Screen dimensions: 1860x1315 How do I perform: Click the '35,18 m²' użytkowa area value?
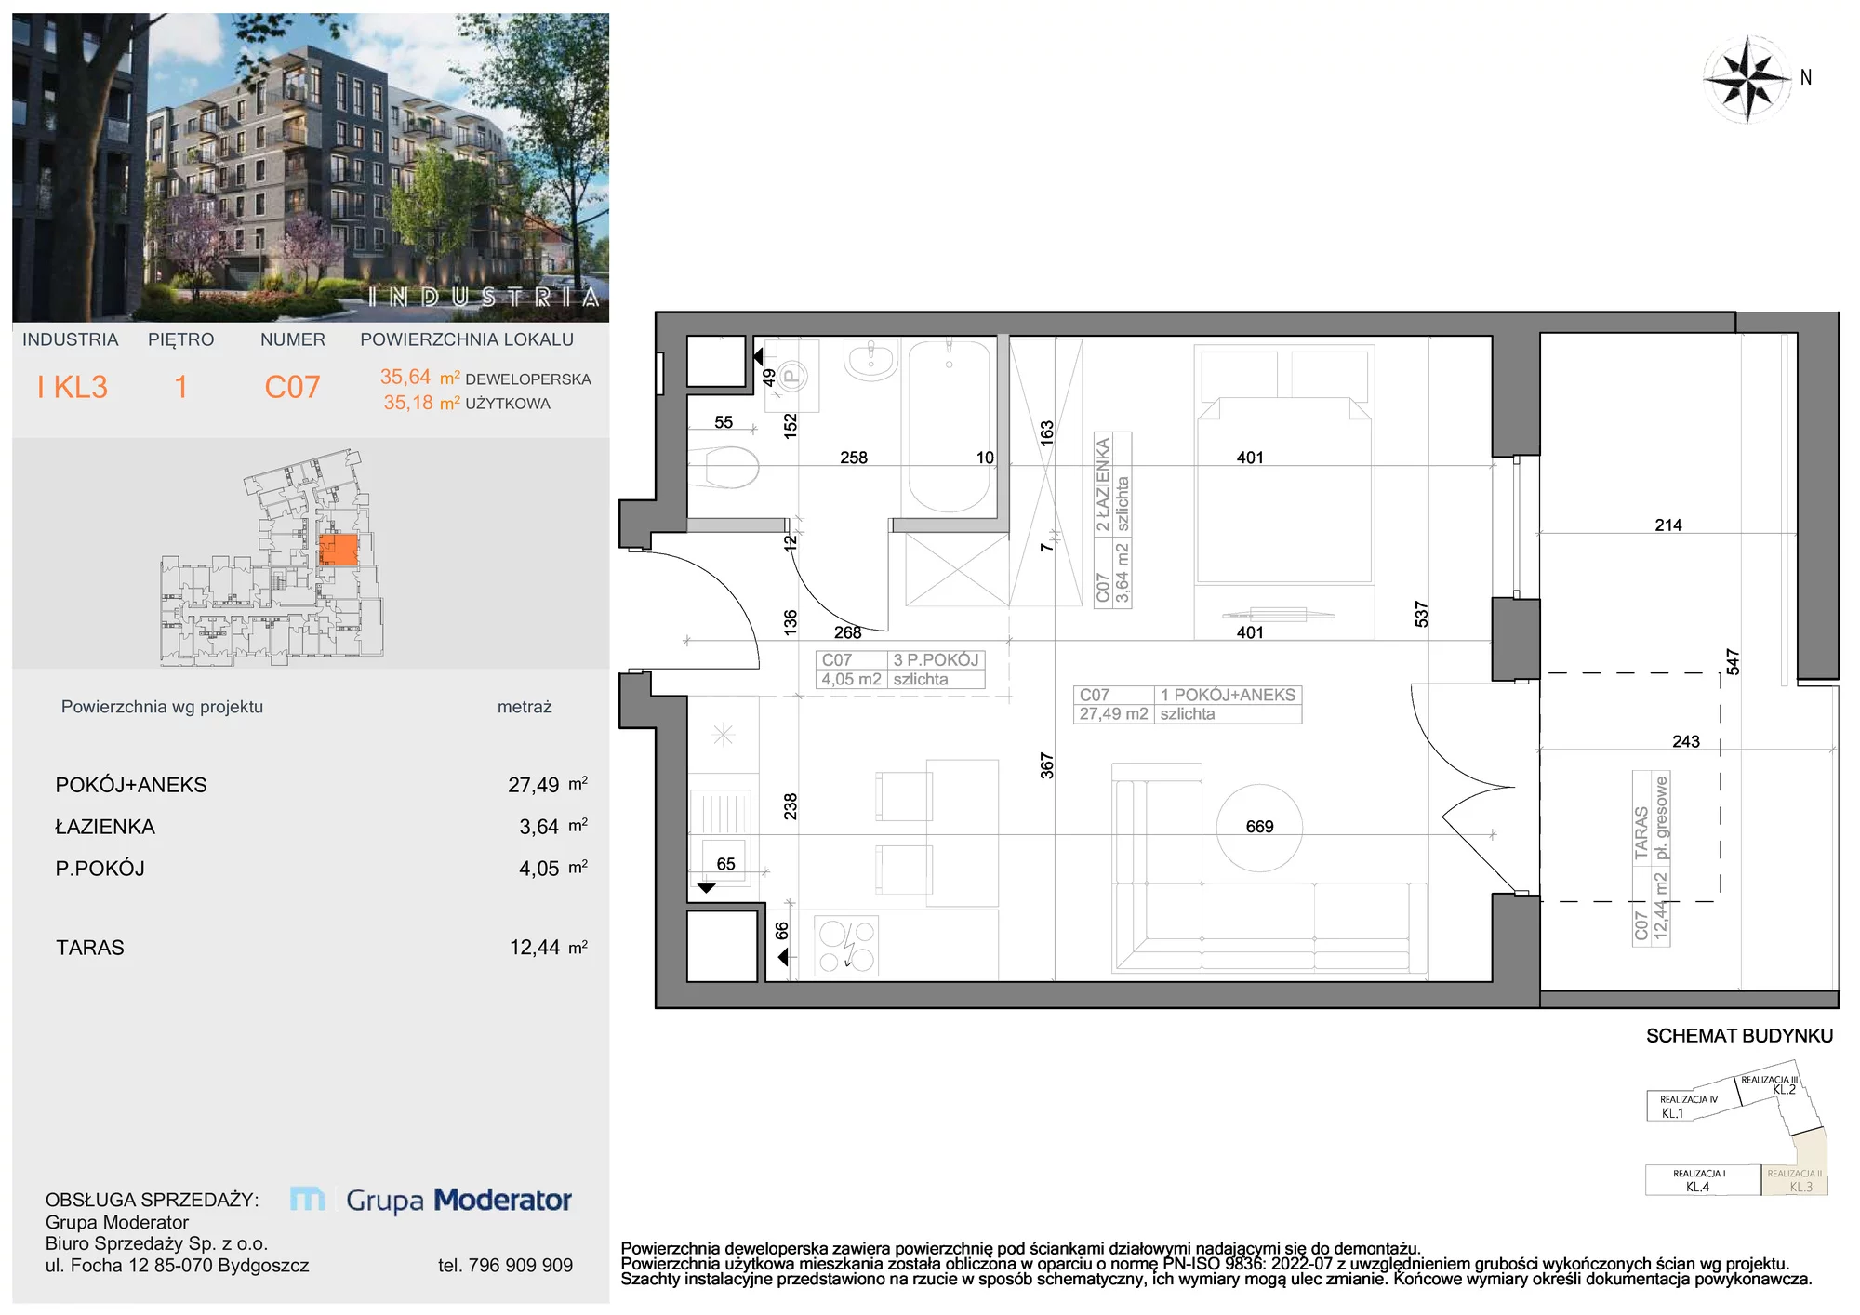(421, 403)
